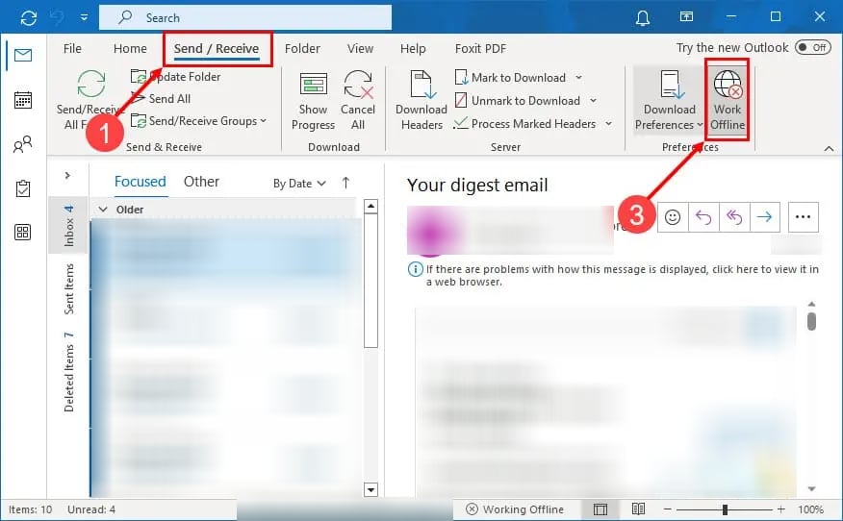Click the sync icon in title bar
Viewport: 843px width, 521px height.
29,17
